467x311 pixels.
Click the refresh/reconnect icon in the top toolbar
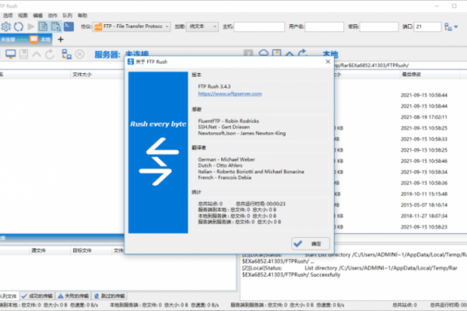19,26
